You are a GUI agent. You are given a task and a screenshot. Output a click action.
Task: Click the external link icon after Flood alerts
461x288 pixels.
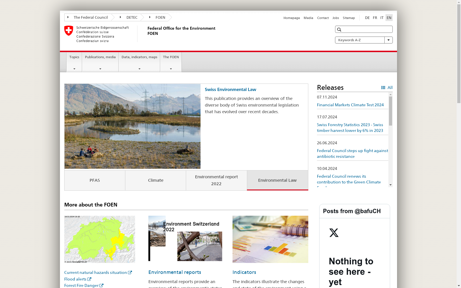click(89, 279)
